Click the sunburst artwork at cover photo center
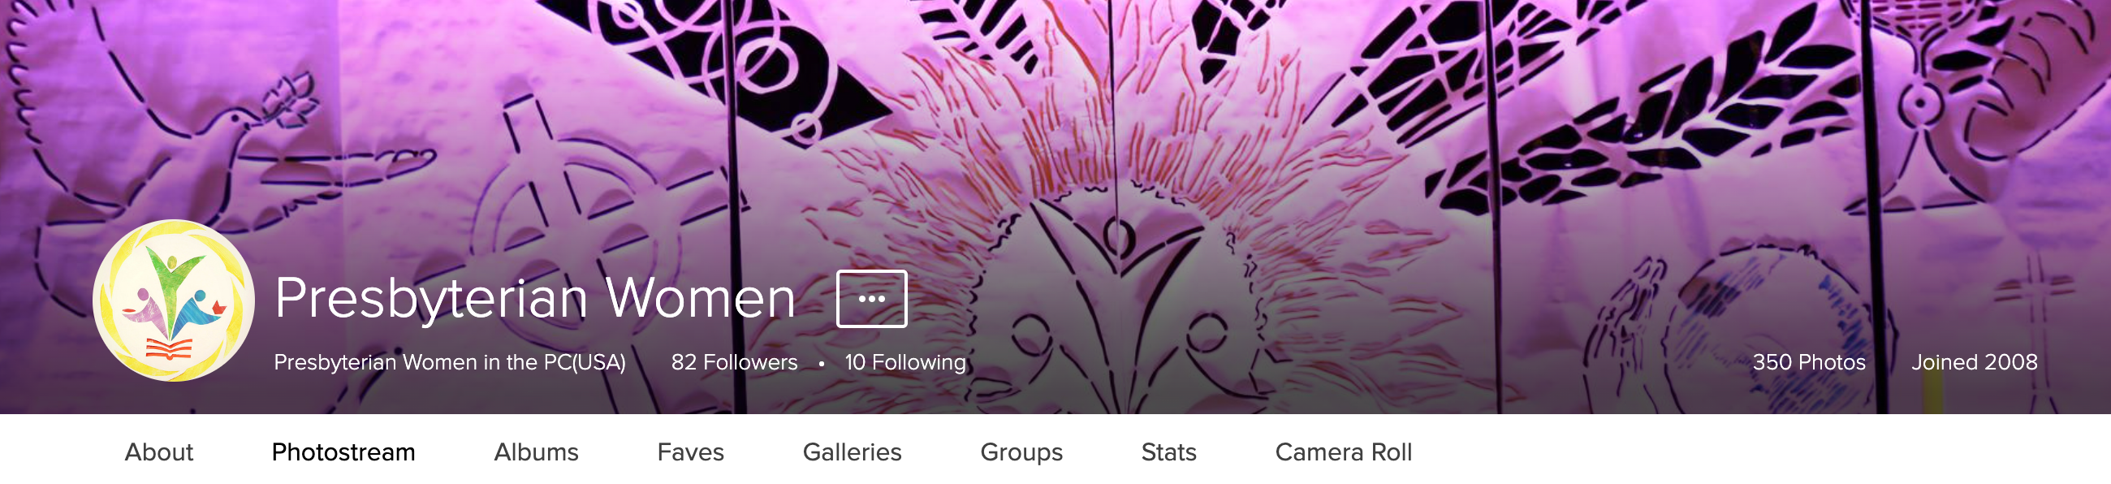2111x484 pixels. 1115,164
